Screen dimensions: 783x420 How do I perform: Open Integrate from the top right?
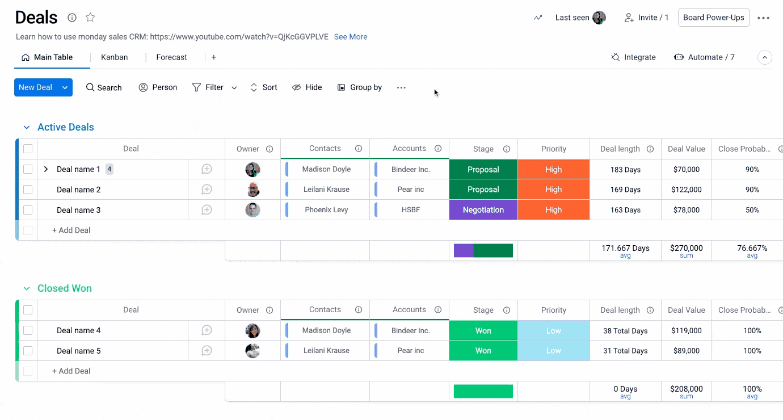(x=634, y=57)
